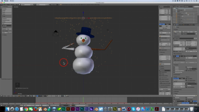This screenshot has height=112, width=199.
Task: Open Adobe Audition from the dock
Action: (63, 109)
